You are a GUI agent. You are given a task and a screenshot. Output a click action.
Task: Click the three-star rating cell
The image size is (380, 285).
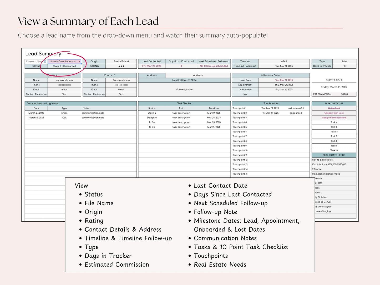coord(121,66)
